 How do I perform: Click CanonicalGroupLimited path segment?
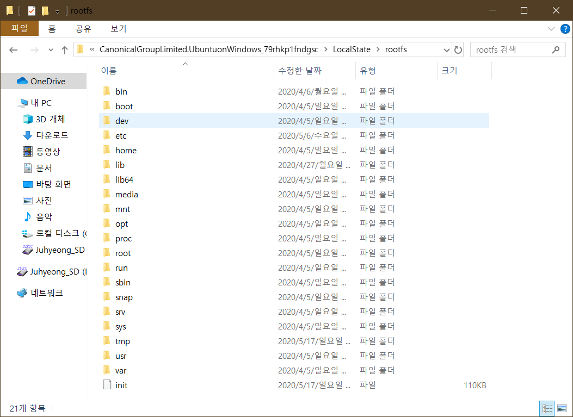click(208, 49)
